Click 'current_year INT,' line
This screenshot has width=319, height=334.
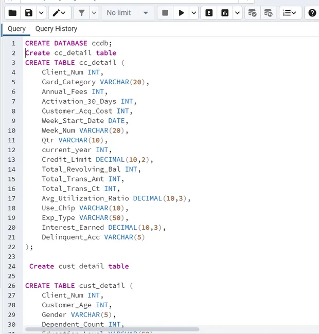77,150
